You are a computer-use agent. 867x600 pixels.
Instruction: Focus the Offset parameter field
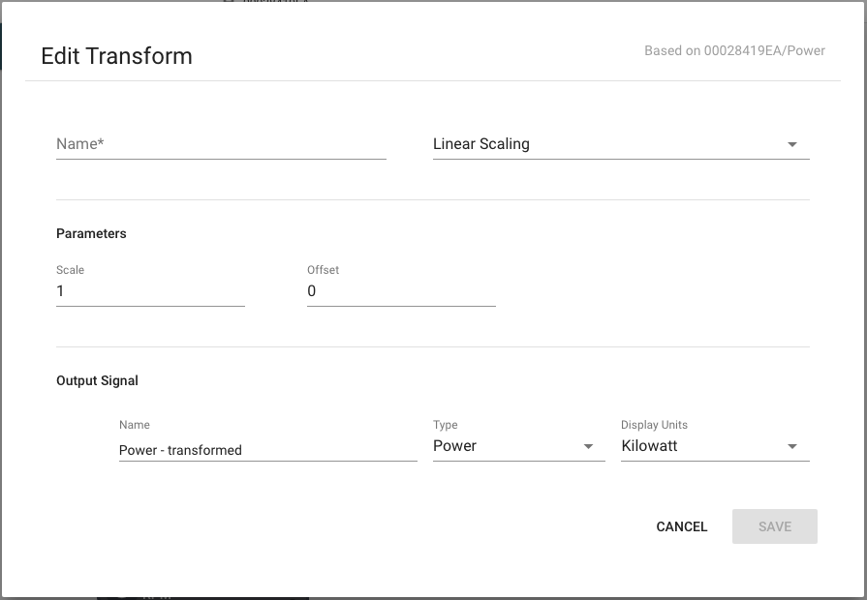(401, 291)
